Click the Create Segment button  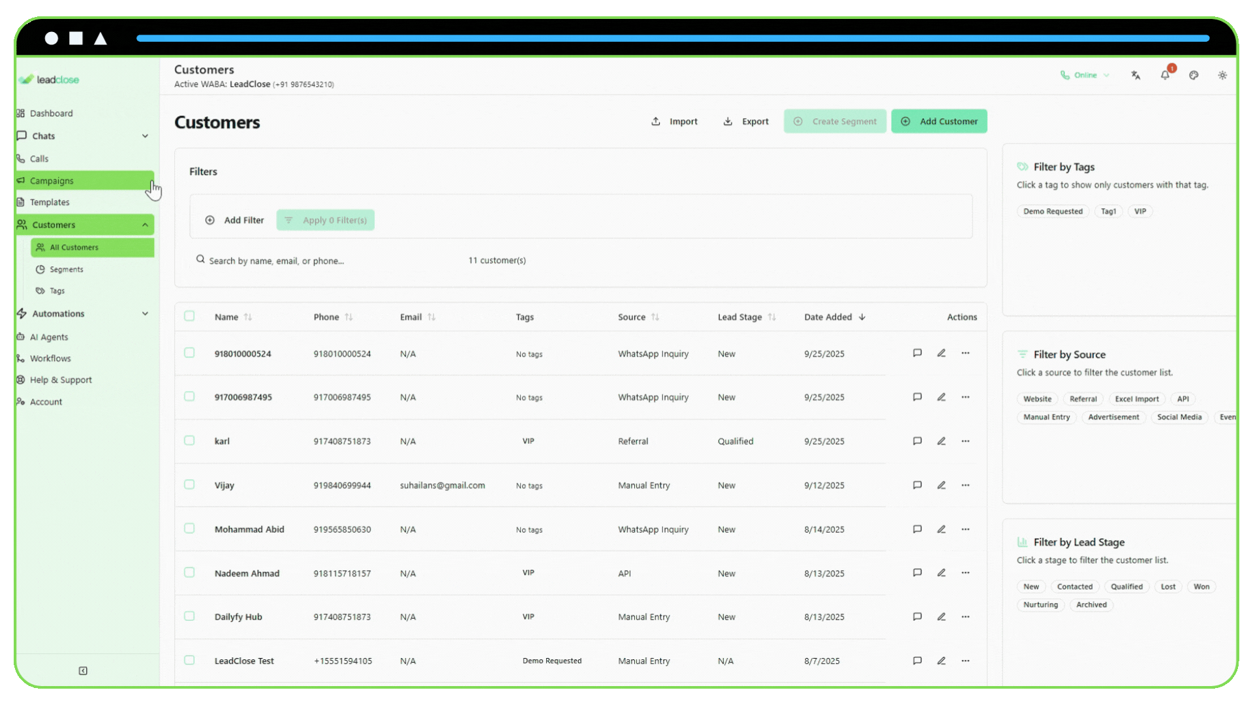pos(835,121)
